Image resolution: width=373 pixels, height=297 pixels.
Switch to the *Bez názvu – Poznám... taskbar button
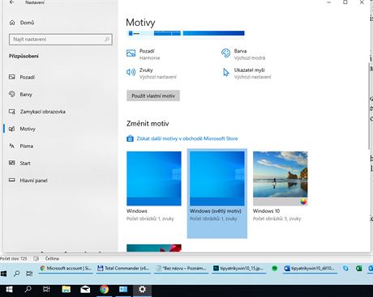(181, 269)
